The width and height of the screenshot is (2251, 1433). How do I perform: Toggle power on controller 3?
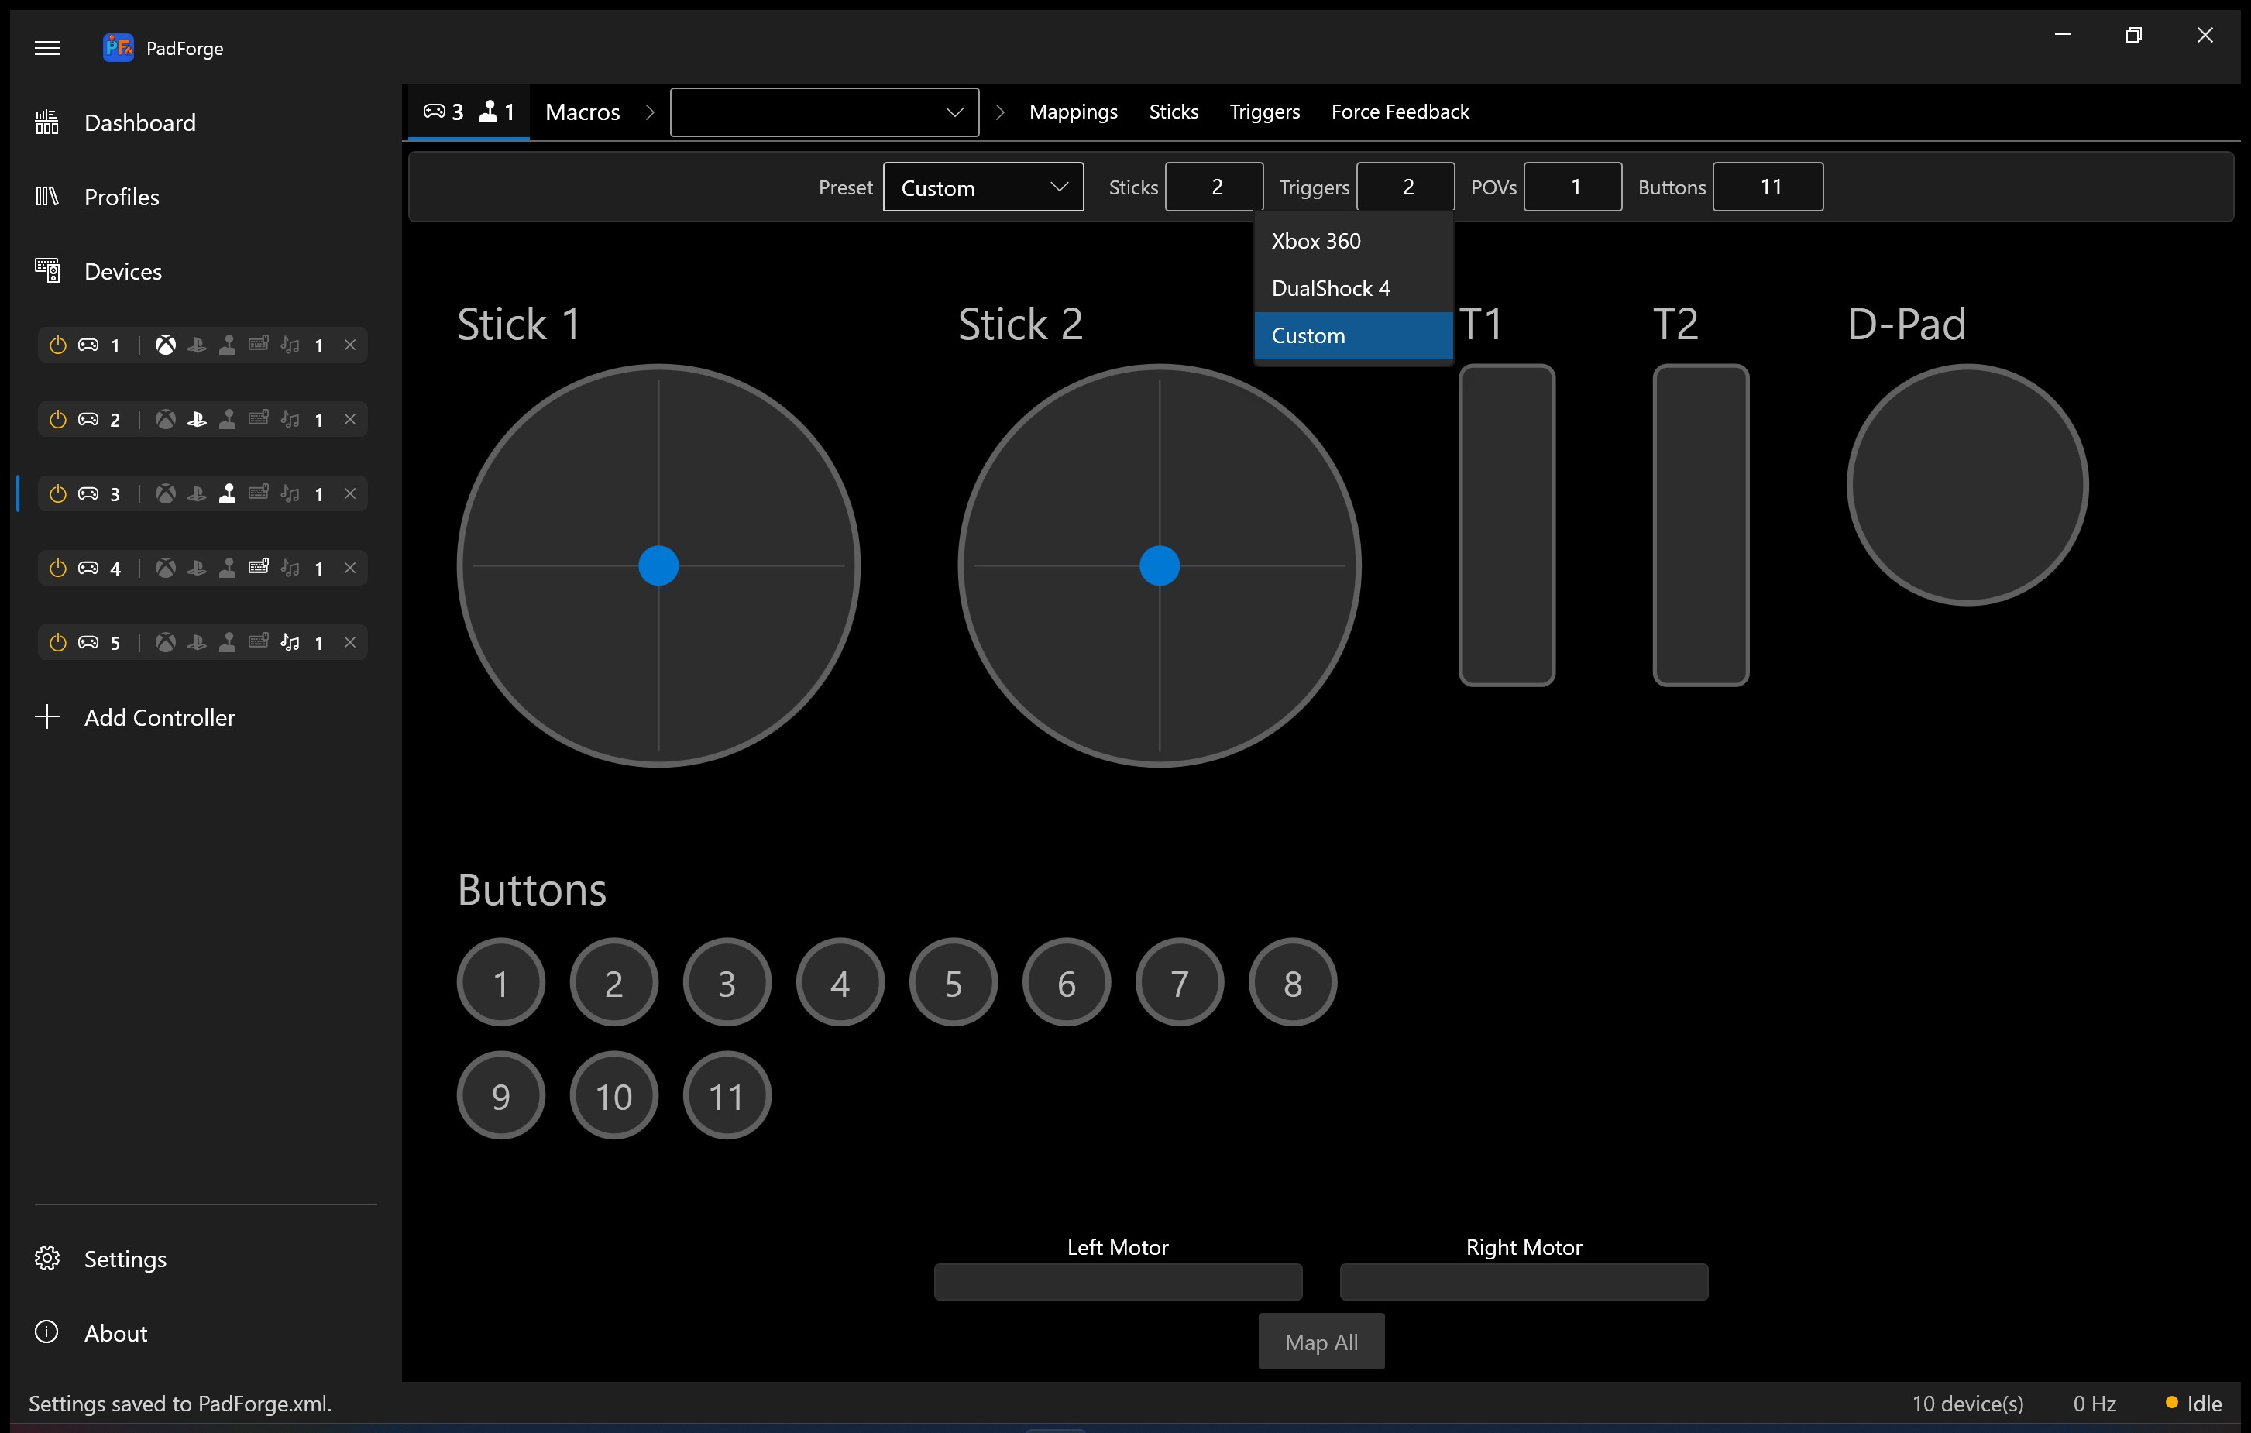(58, 494)
